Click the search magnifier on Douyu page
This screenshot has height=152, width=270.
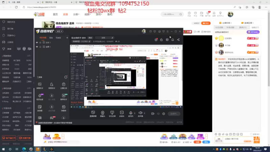[181, 14]
